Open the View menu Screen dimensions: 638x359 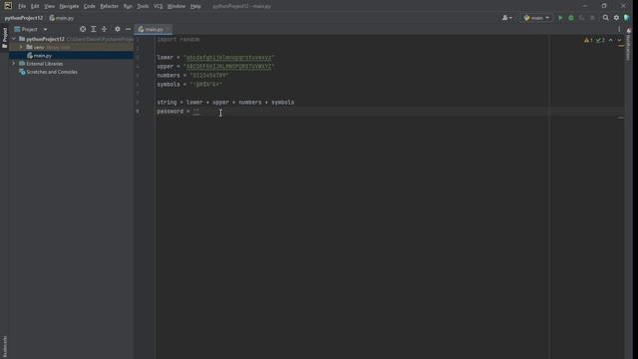coord(49,6)
